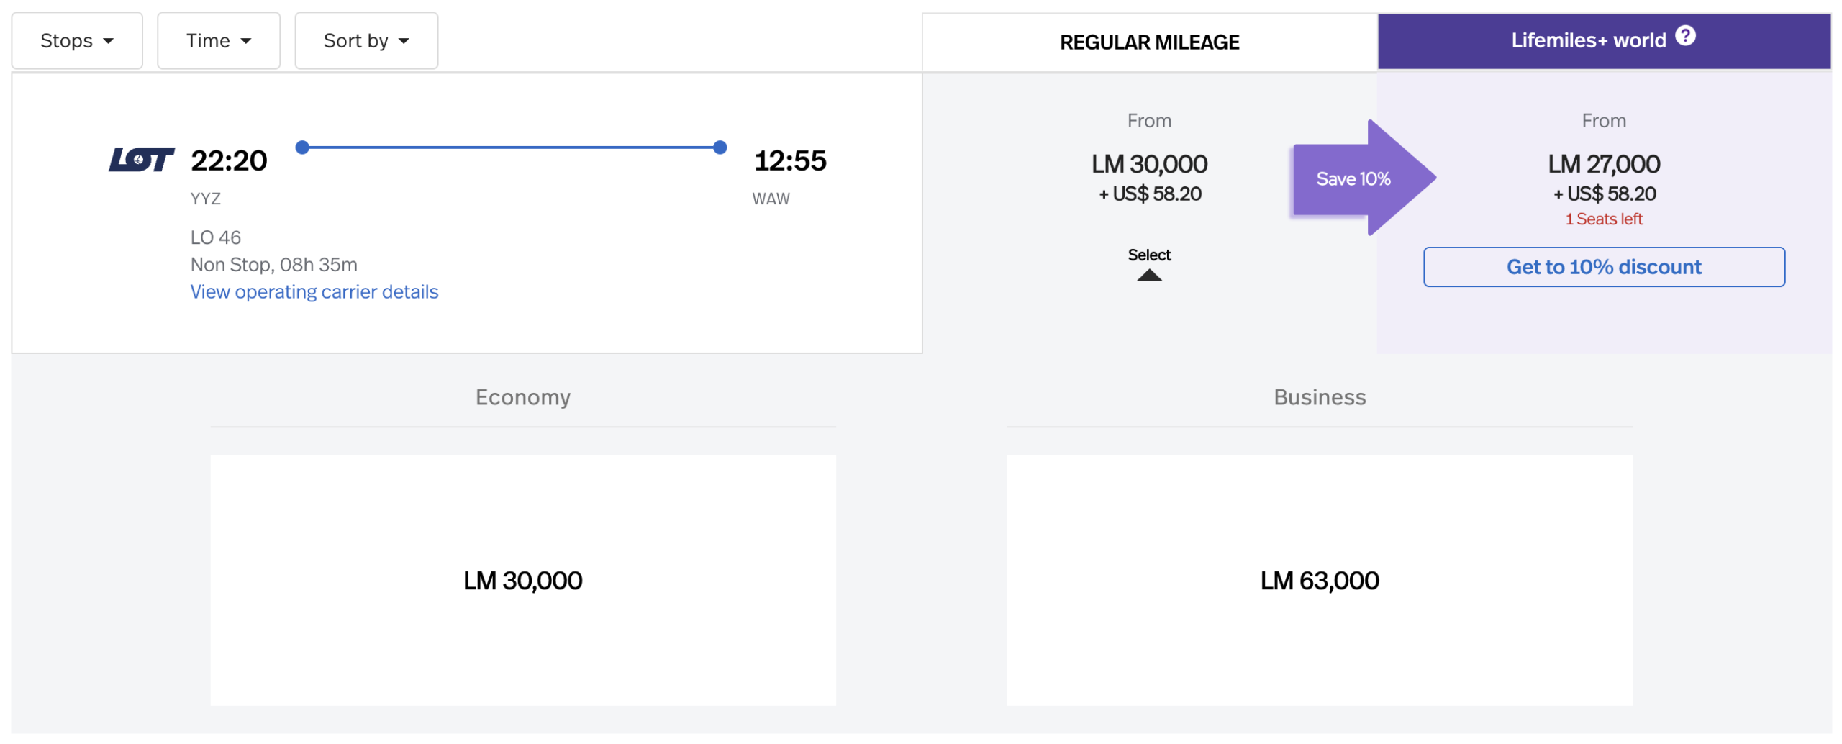
Task: Switch to the Regular Mileage tab
Action: point(1148,42)
